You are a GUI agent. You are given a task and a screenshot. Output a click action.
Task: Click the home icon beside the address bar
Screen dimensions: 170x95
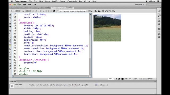point(57,11)
